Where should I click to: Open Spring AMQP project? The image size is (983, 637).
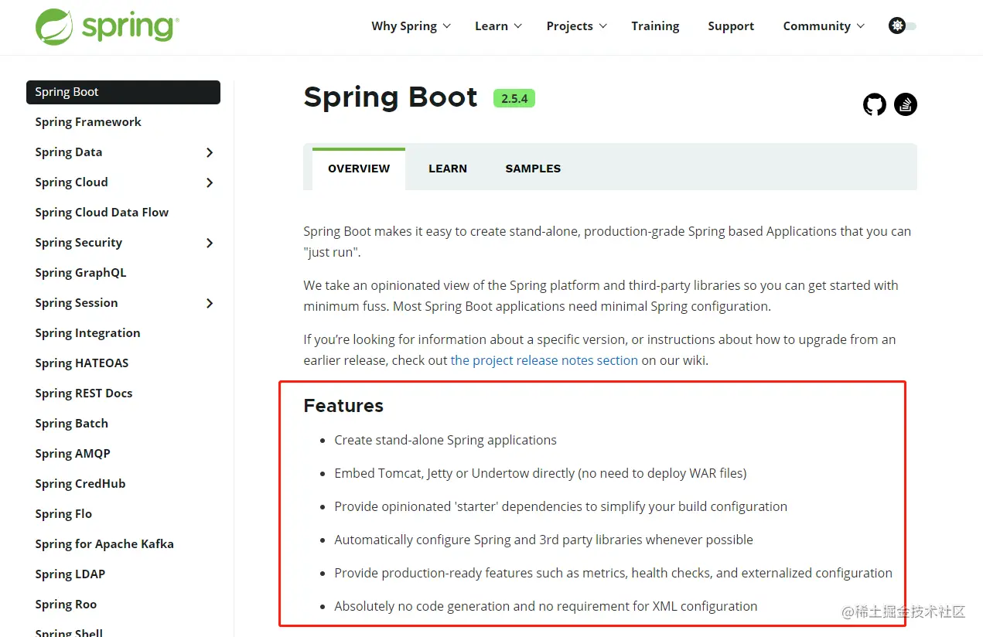(73, 454)
